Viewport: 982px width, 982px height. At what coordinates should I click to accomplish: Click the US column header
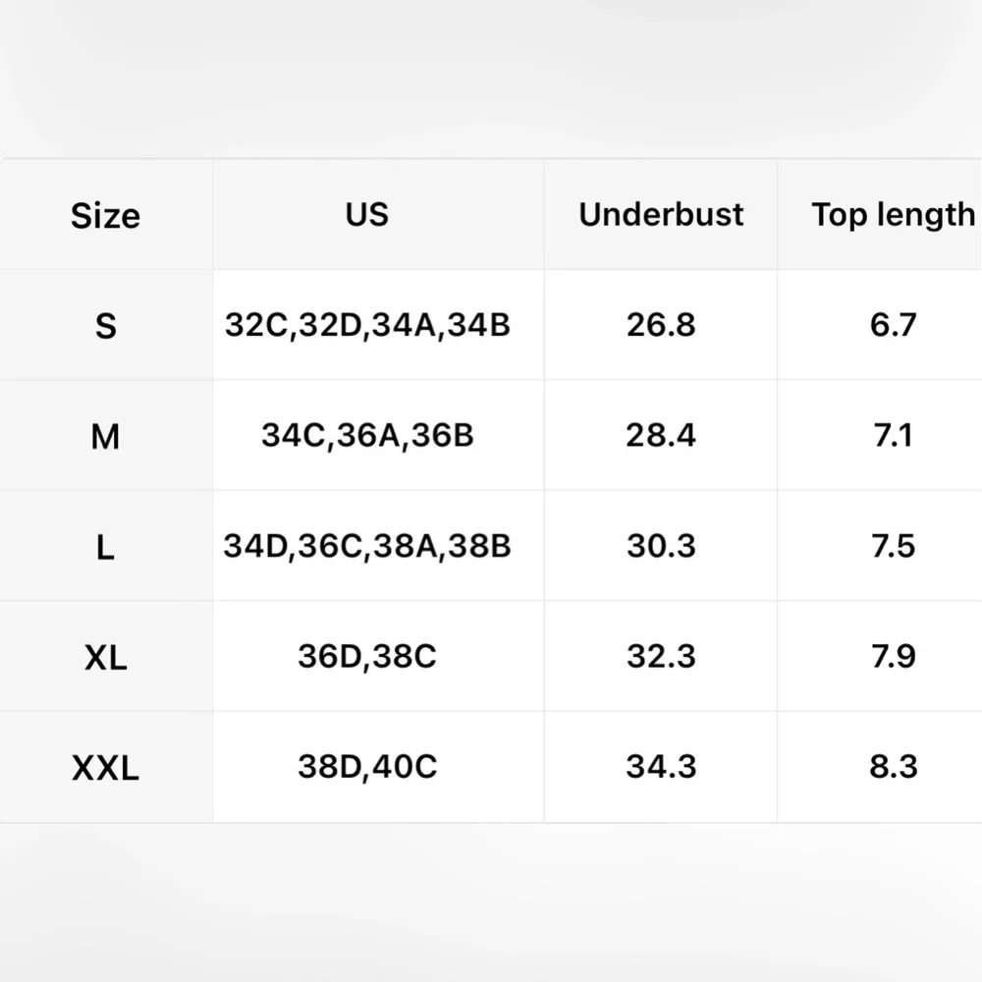coord(367,214)
